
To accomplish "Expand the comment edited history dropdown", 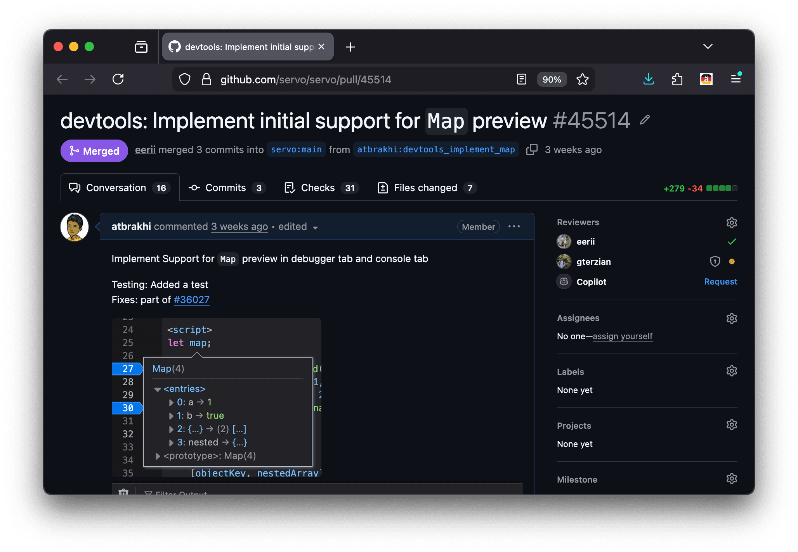I will pyautogui.click(x=298, y=227).
